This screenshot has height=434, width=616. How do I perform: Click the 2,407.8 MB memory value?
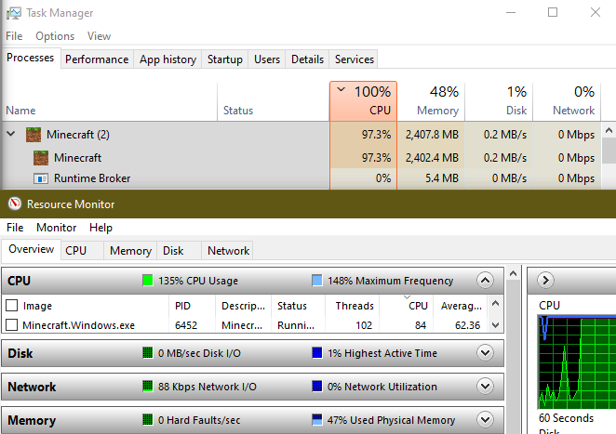coord(432,135)
